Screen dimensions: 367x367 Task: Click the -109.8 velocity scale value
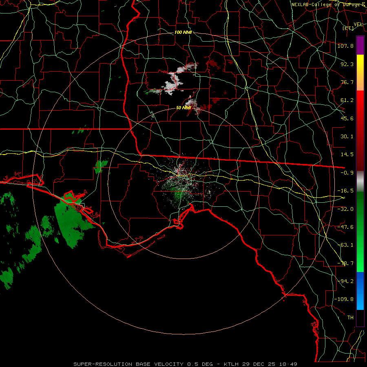344,299
